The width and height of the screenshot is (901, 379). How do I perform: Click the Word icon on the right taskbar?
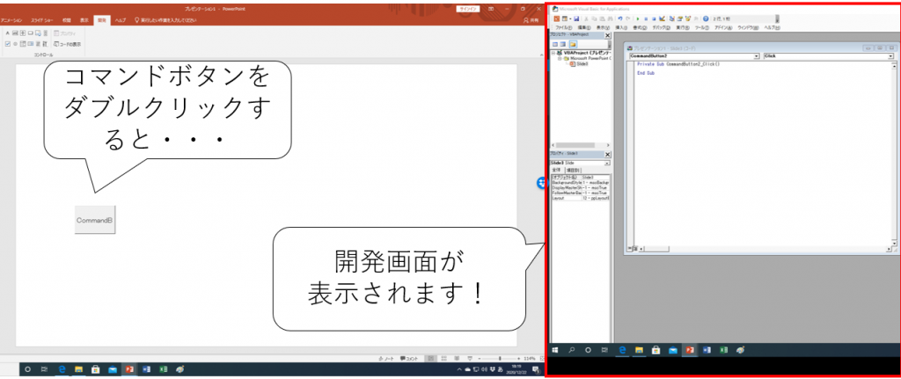[x=707, y=350]
